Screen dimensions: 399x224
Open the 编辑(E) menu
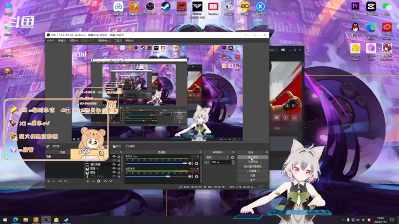point(62,41)
